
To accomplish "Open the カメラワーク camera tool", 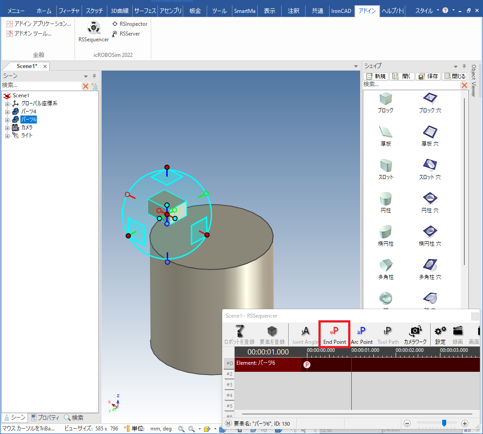I will [415, 334].
